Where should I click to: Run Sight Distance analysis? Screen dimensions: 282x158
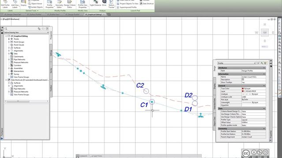click(96, 3)
